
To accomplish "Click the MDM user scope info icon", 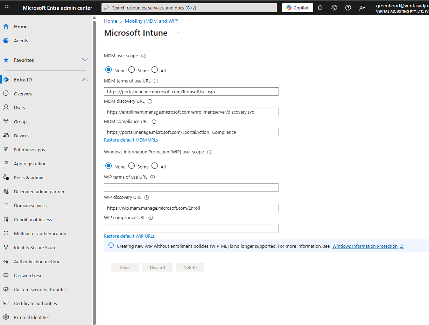I will 143,56.
